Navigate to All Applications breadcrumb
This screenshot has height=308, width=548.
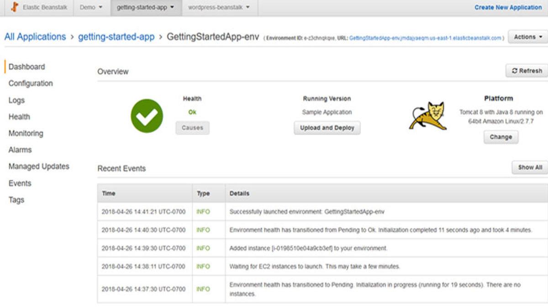click(36, 37)
